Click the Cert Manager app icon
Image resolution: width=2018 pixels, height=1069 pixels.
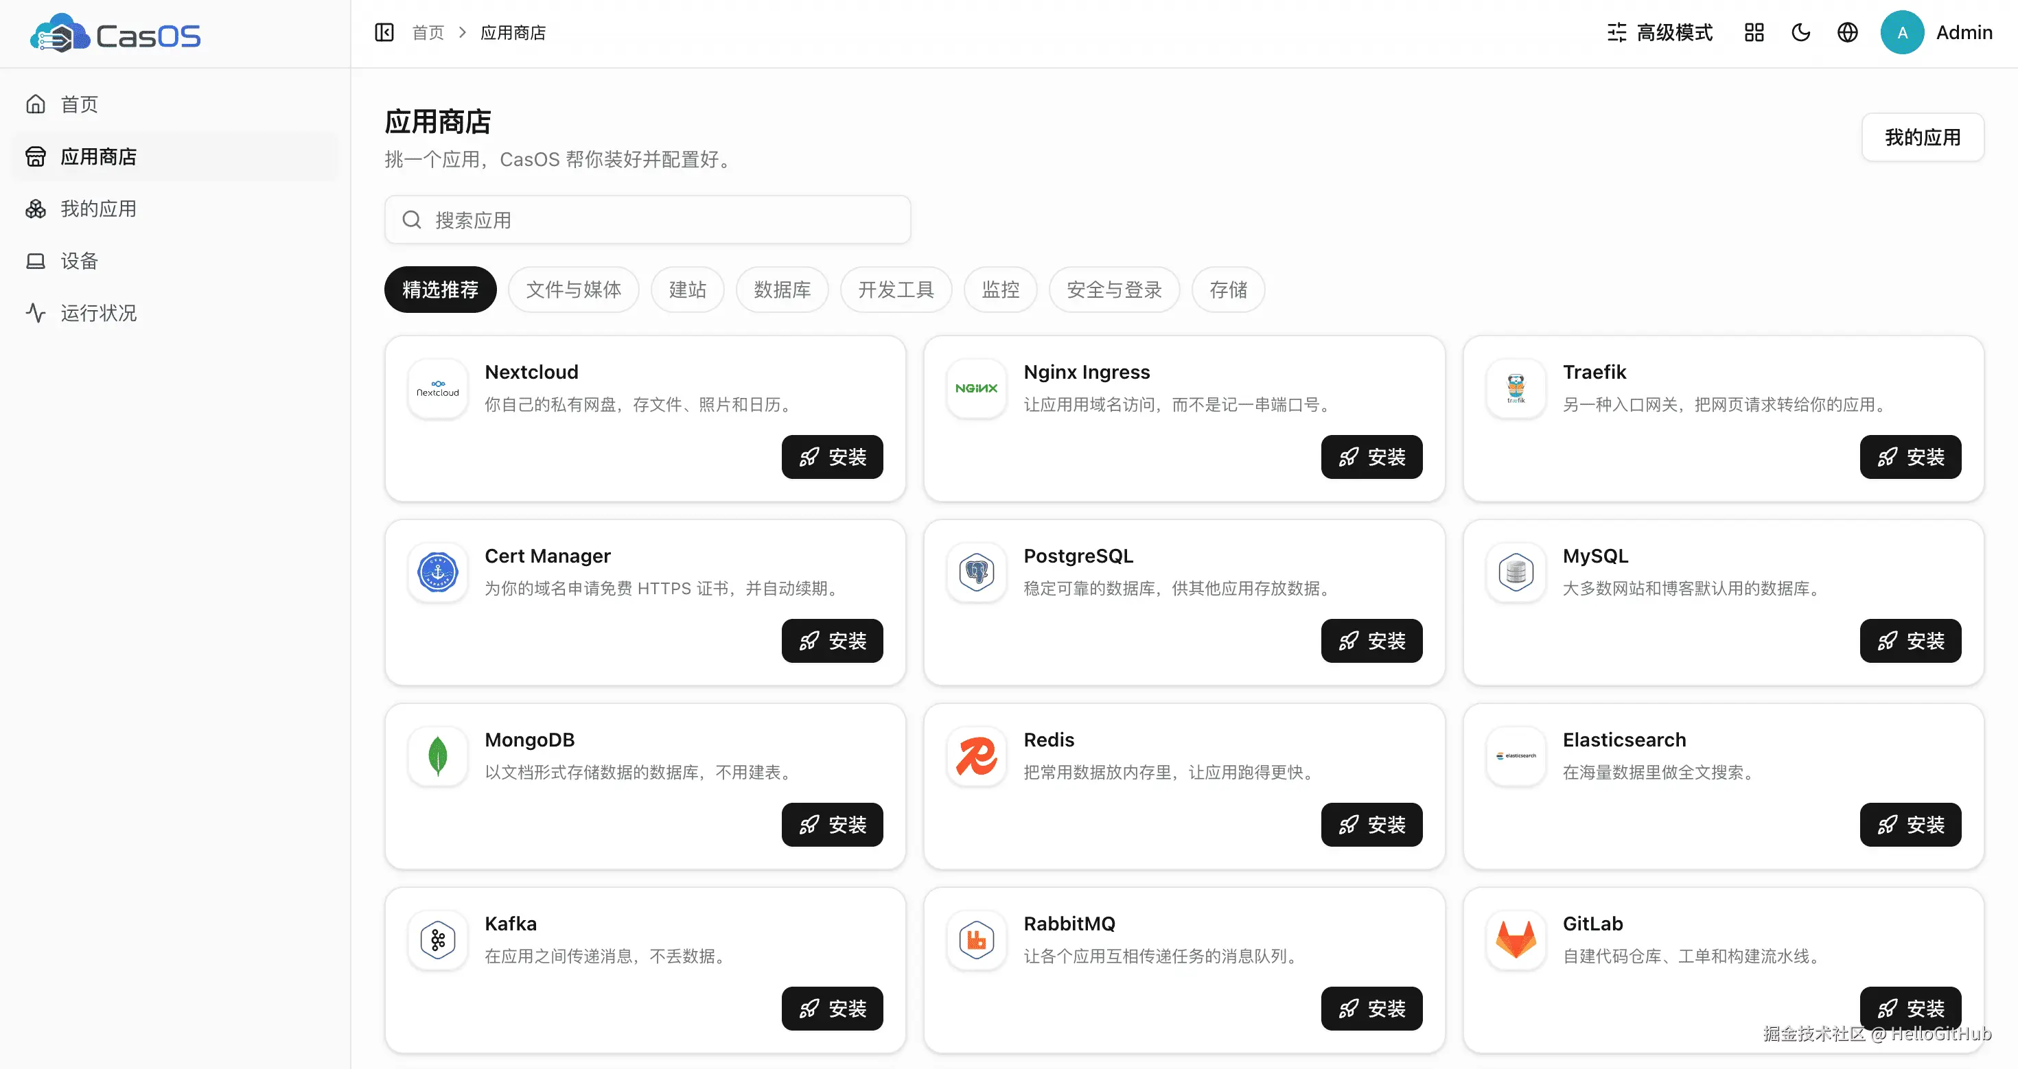coord(438,572)
